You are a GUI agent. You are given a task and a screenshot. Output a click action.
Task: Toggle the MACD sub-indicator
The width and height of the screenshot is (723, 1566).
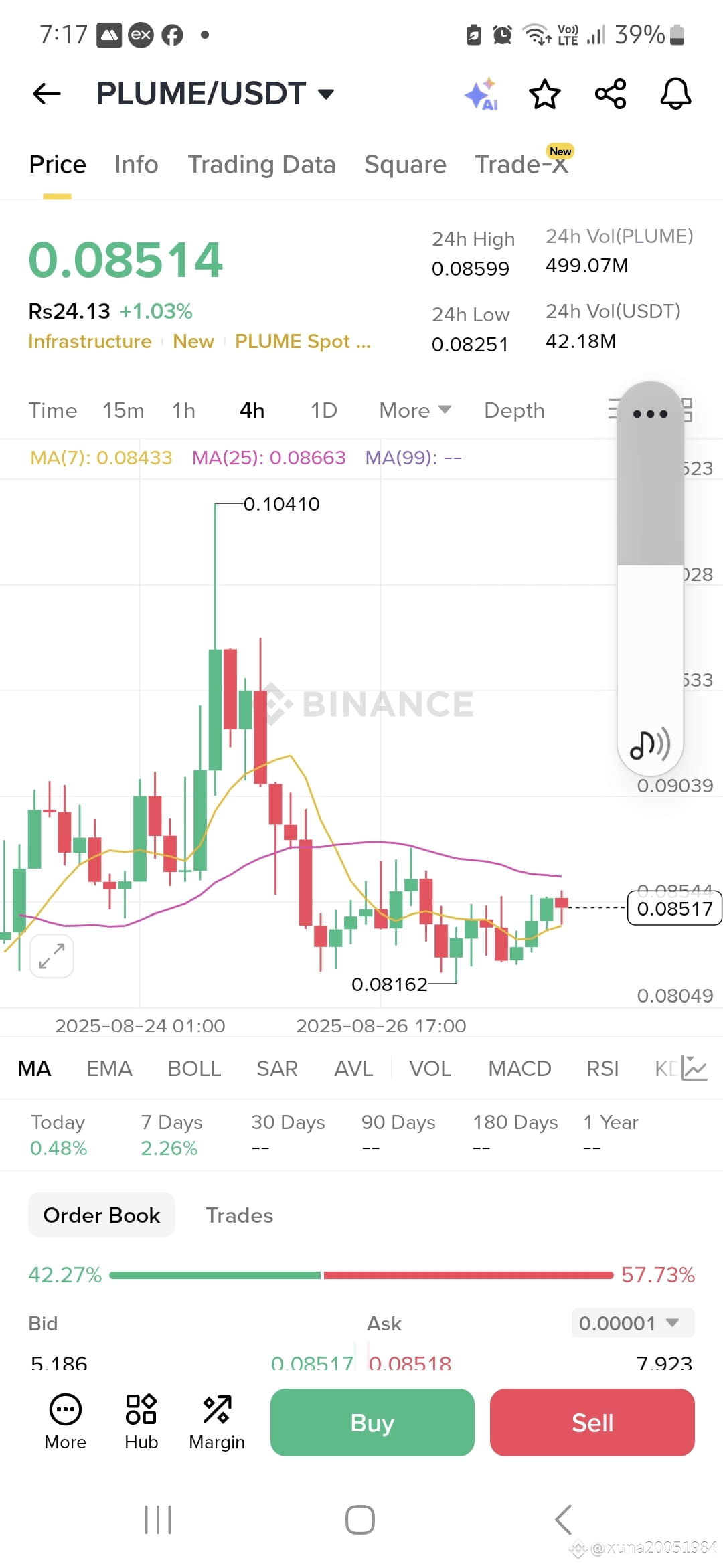519,1069
